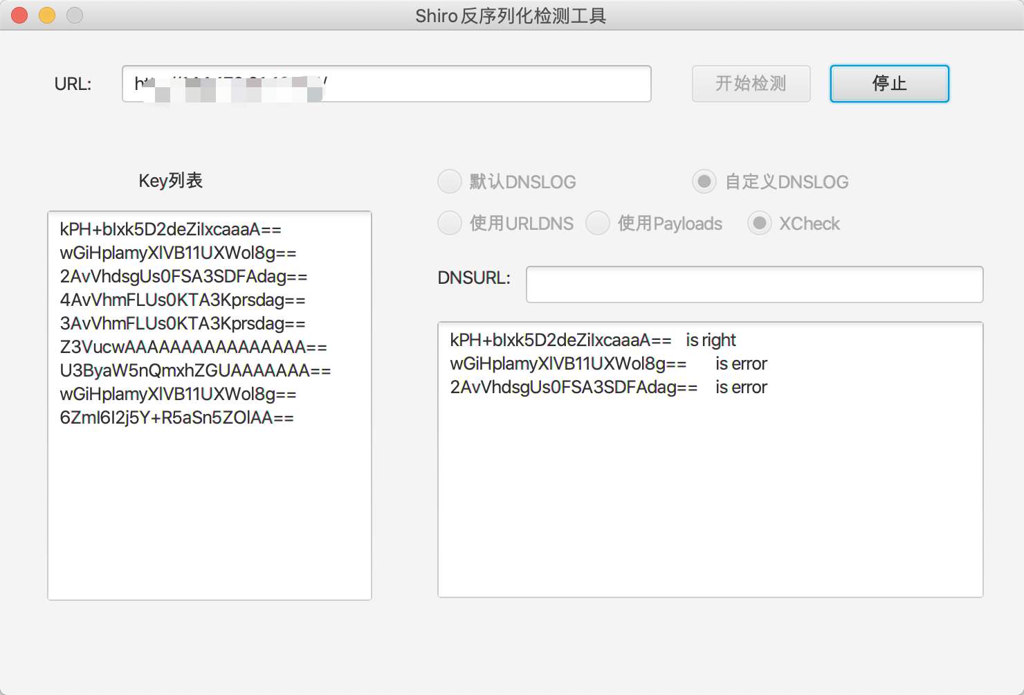Click the 开始检测 start detection button
1024x695 pixels.
(751, 84)
